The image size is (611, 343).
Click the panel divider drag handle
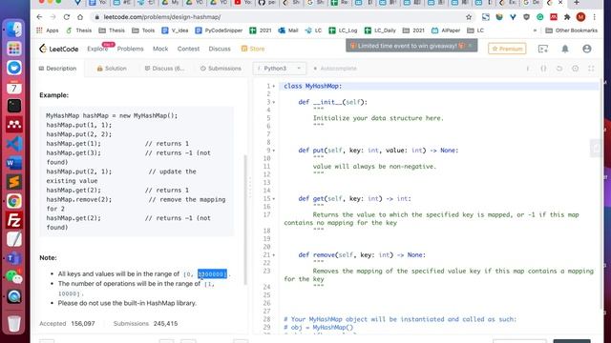point(250,187)
